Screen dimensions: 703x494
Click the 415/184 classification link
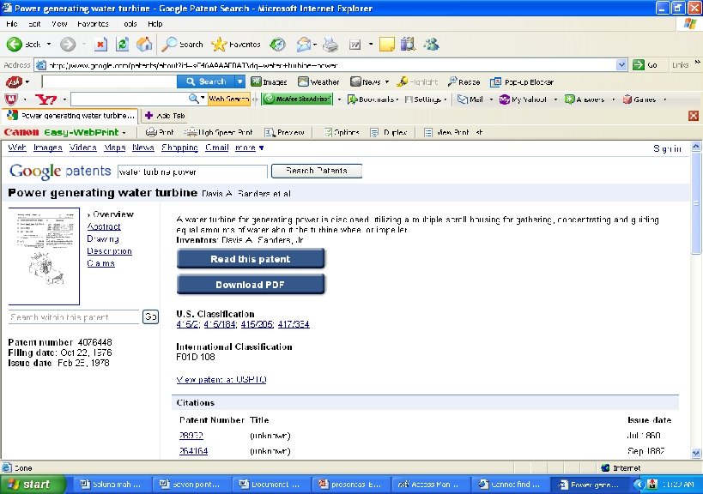[x=220, y=324]
